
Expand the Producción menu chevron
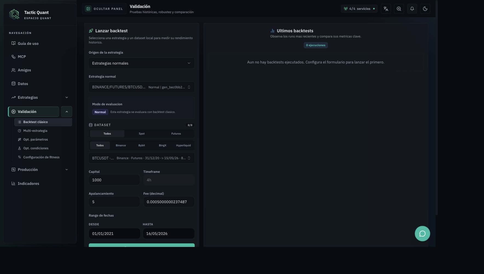[x=67, y=170]
